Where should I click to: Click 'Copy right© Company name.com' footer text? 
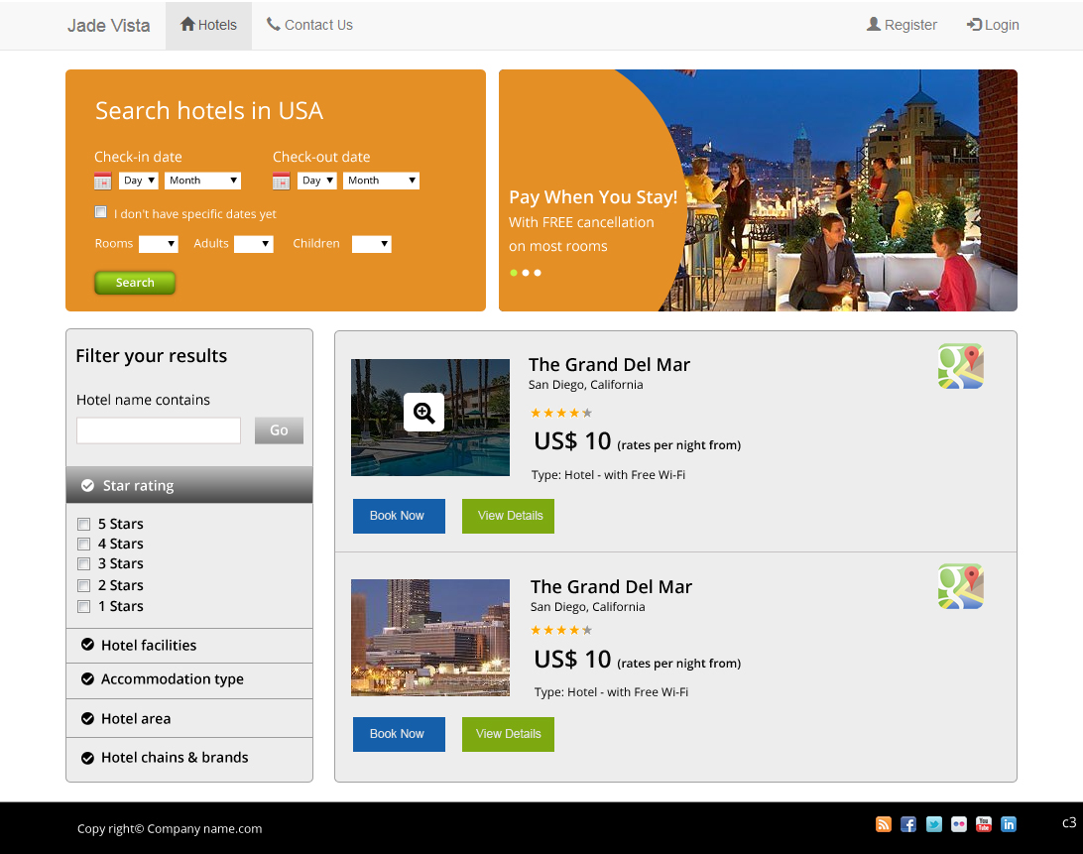click(170, 828)
